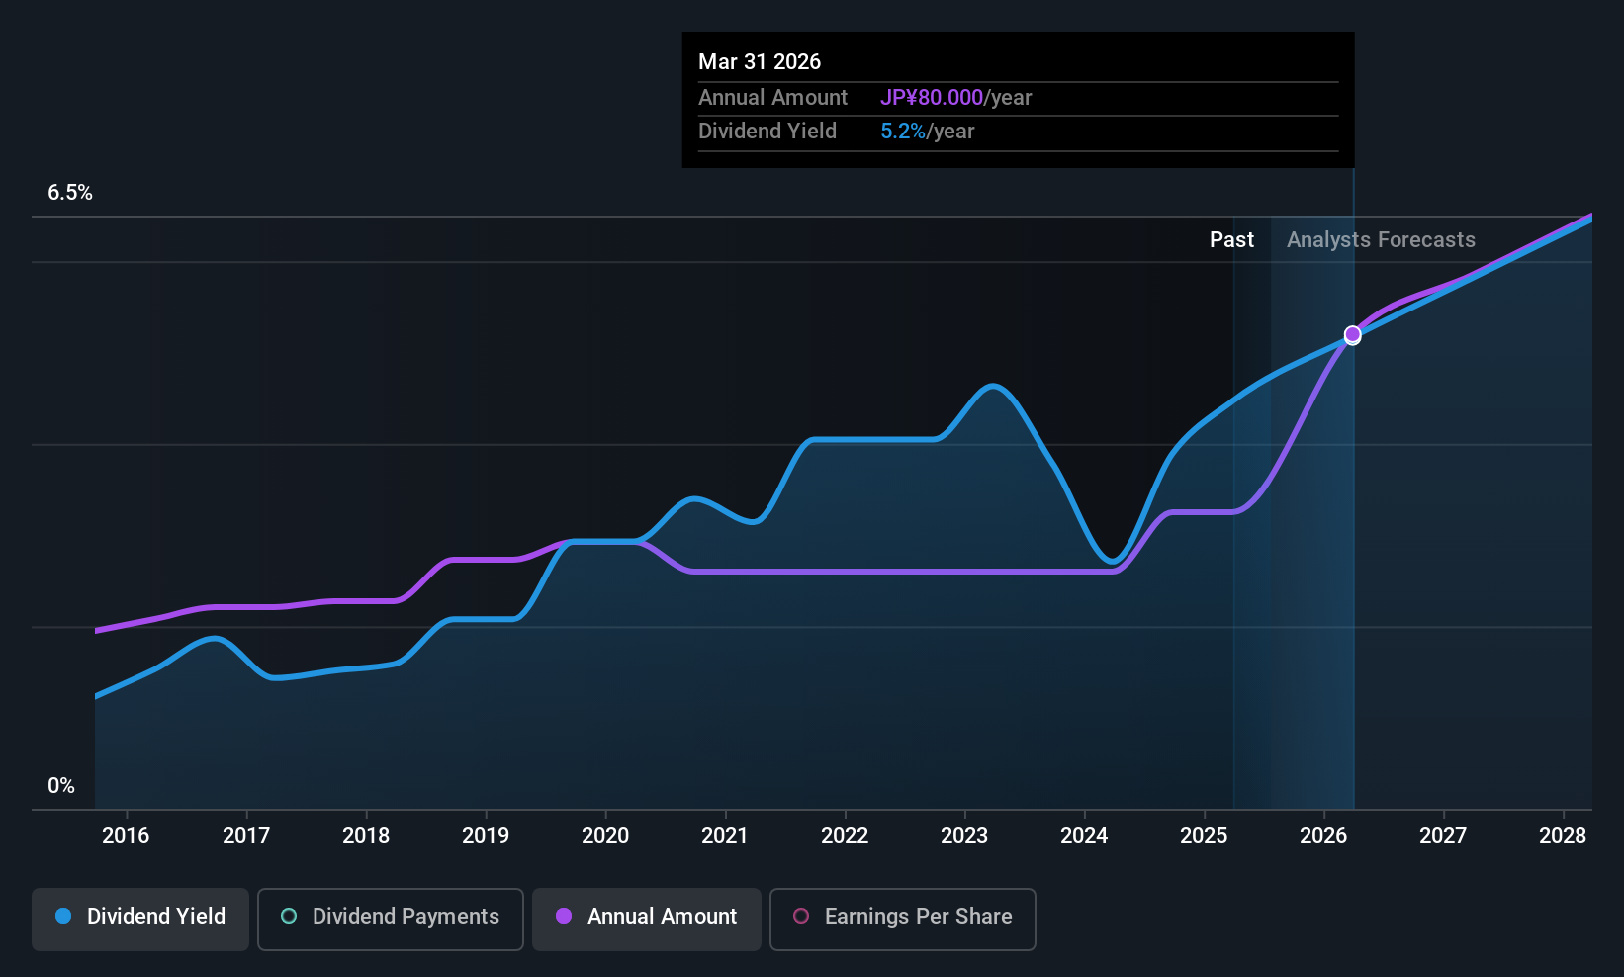This screenshot has width=1624, height=977.
Task: Click the 2020 x-axis year label
Action: tap(605, 836)
